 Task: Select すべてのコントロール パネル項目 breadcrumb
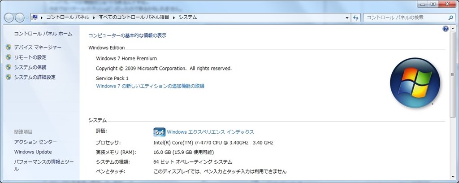pos(134,17)
